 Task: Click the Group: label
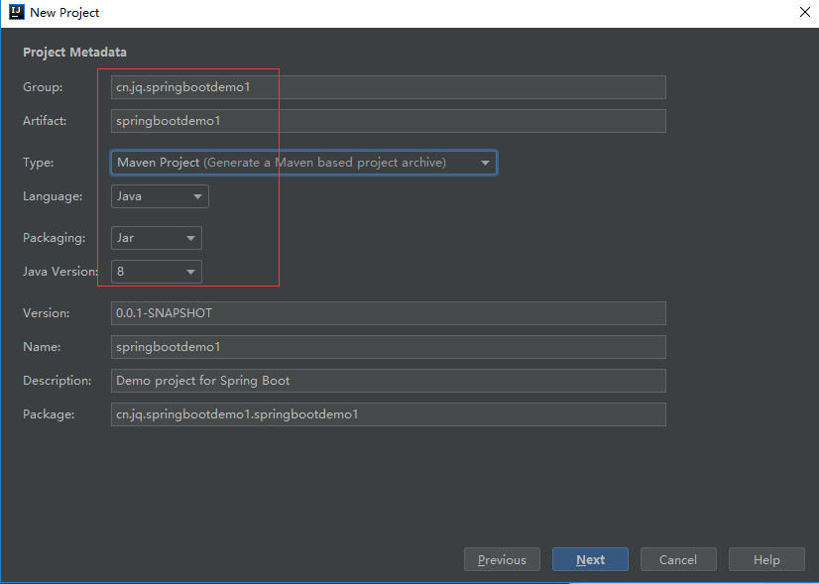coord(43,87)
